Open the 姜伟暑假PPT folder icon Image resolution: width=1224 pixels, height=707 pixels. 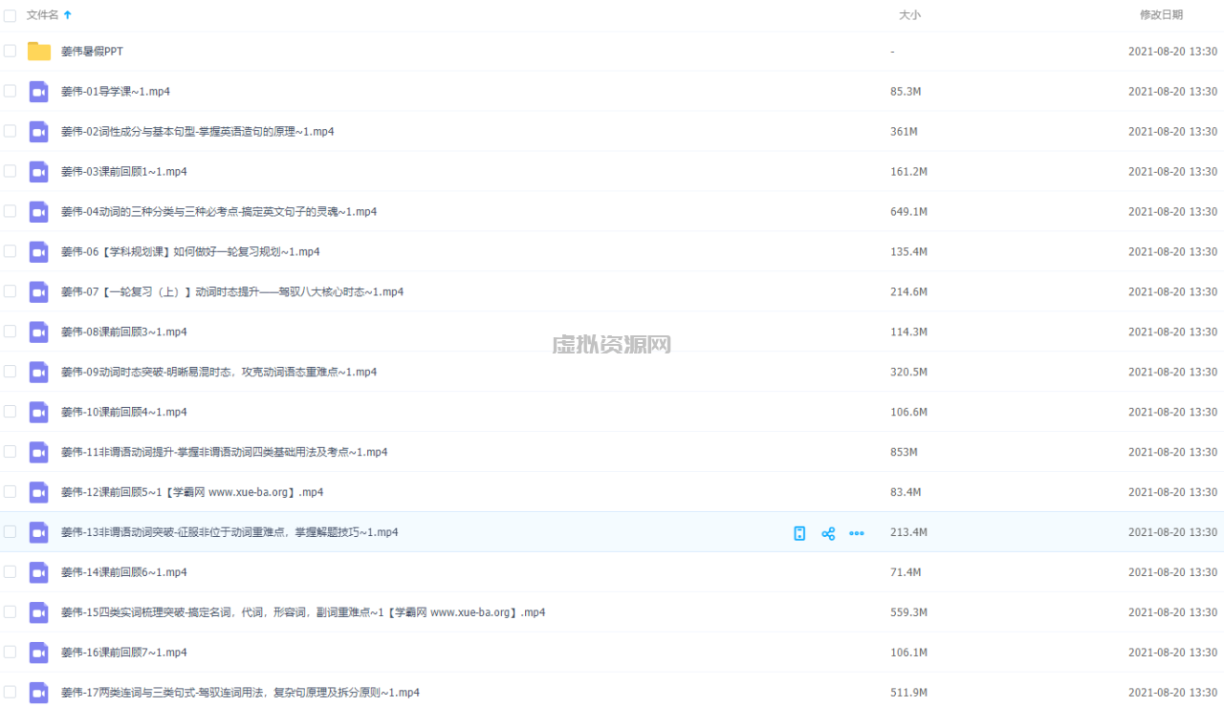(39, 52)
